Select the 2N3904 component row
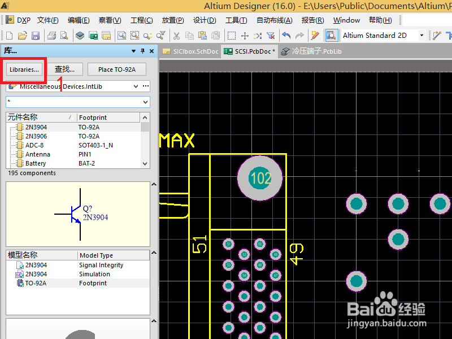The height and width of the screenshot is (339, 452). [x=73, y=127]
